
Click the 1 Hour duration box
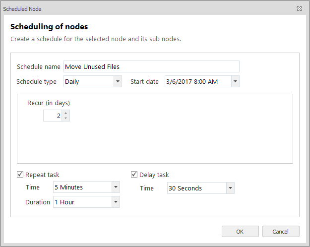pyautogui.click(x=82, y=202)
